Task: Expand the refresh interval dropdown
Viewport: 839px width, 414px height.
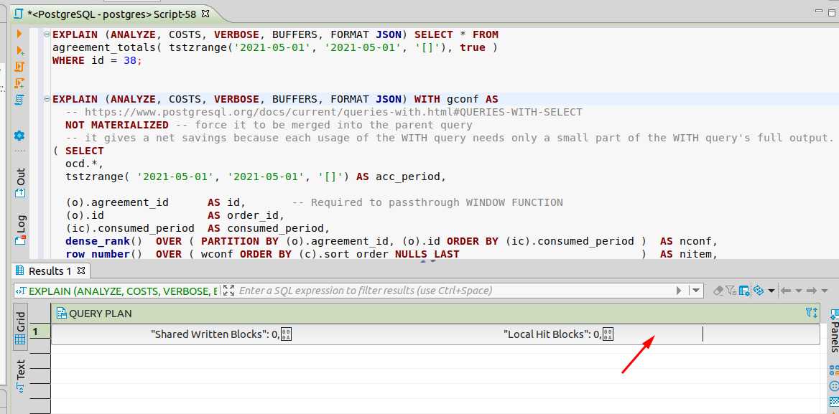Action: point(770,290)
